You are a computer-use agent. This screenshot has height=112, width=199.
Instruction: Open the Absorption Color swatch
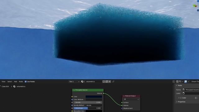[x=94, y=111]
